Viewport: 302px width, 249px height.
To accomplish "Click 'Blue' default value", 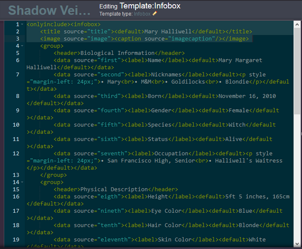I will (x=246, y=211).
